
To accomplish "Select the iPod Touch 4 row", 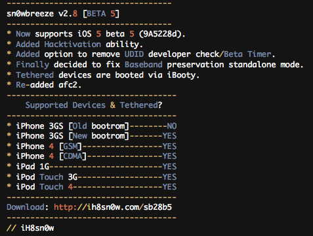I will coord(92,187).
